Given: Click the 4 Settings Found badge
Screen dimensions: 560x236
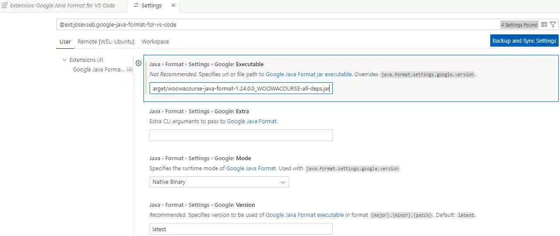Looking at the screenshot, I should (519, 25).
